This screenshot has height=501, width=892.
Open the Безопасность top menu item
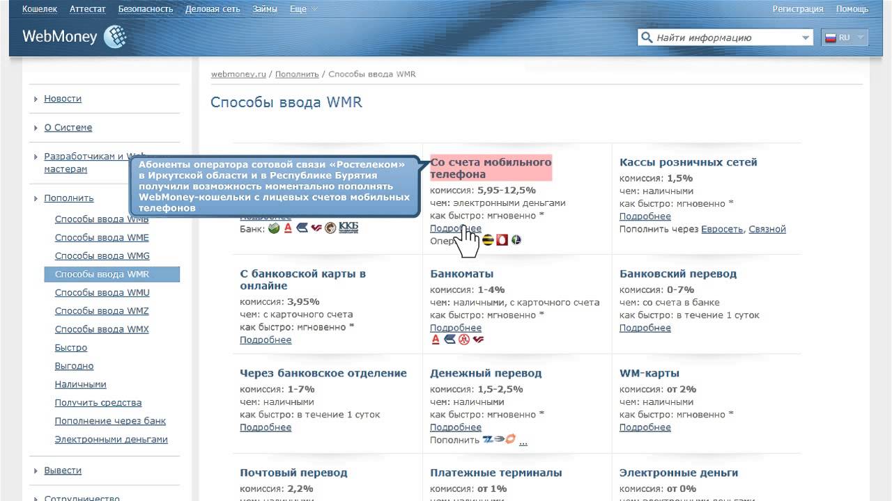146,9
